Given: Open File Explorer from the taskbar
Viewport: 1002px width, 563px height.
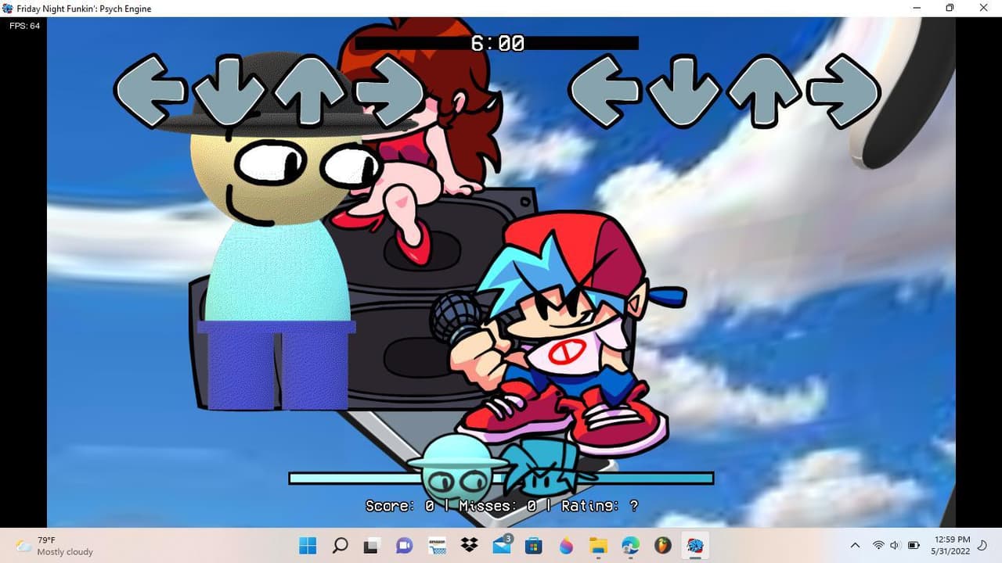Looking at the screenshot, I should [598, 545].
